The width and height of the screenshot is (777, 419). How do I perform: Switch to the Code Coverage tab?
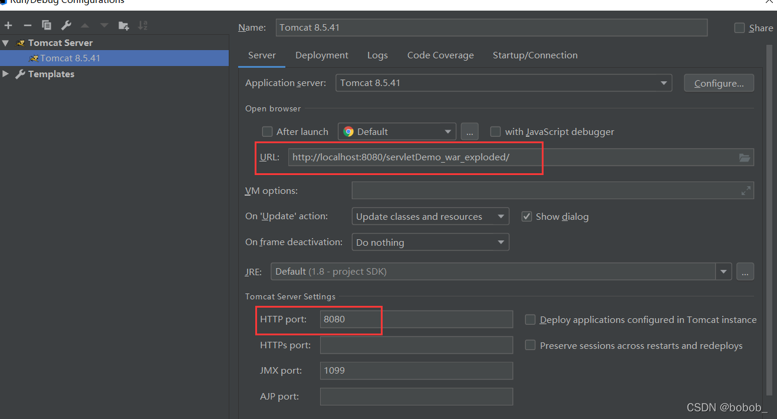click(440, 55)
